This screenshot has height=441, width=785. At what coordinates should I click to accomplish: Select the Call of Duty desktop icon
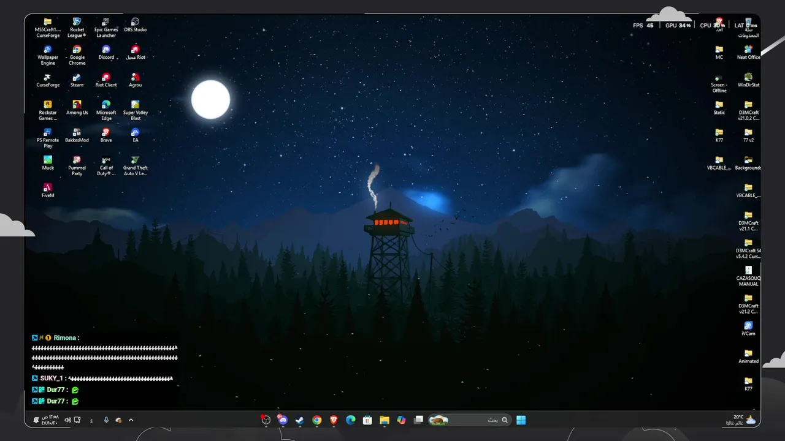(106, 165)
